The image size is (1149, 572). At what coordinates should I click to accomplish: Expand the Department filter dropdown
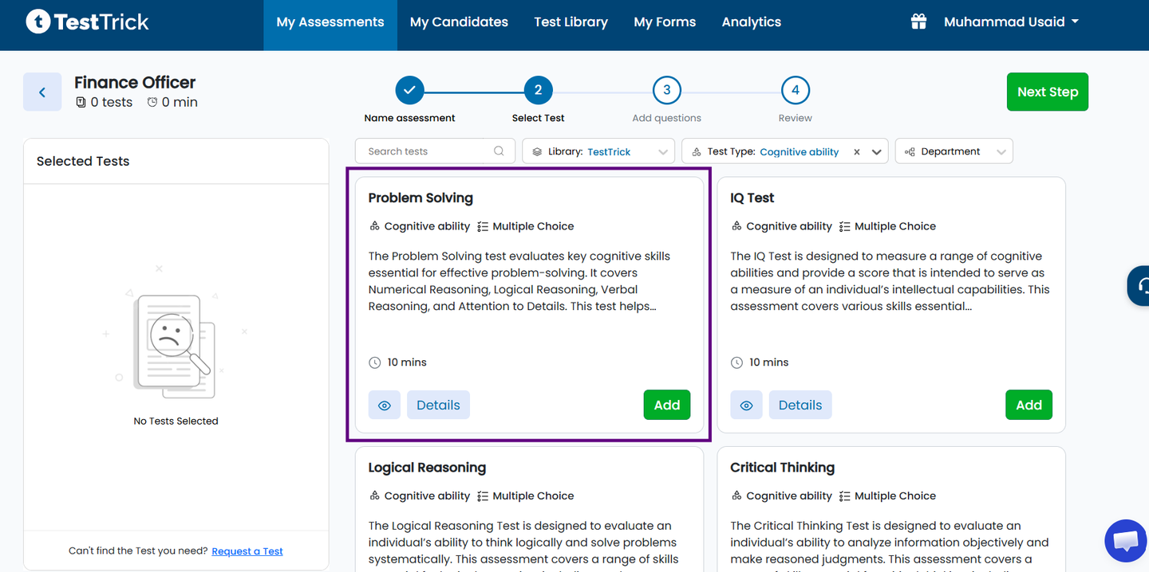point(954,151)
